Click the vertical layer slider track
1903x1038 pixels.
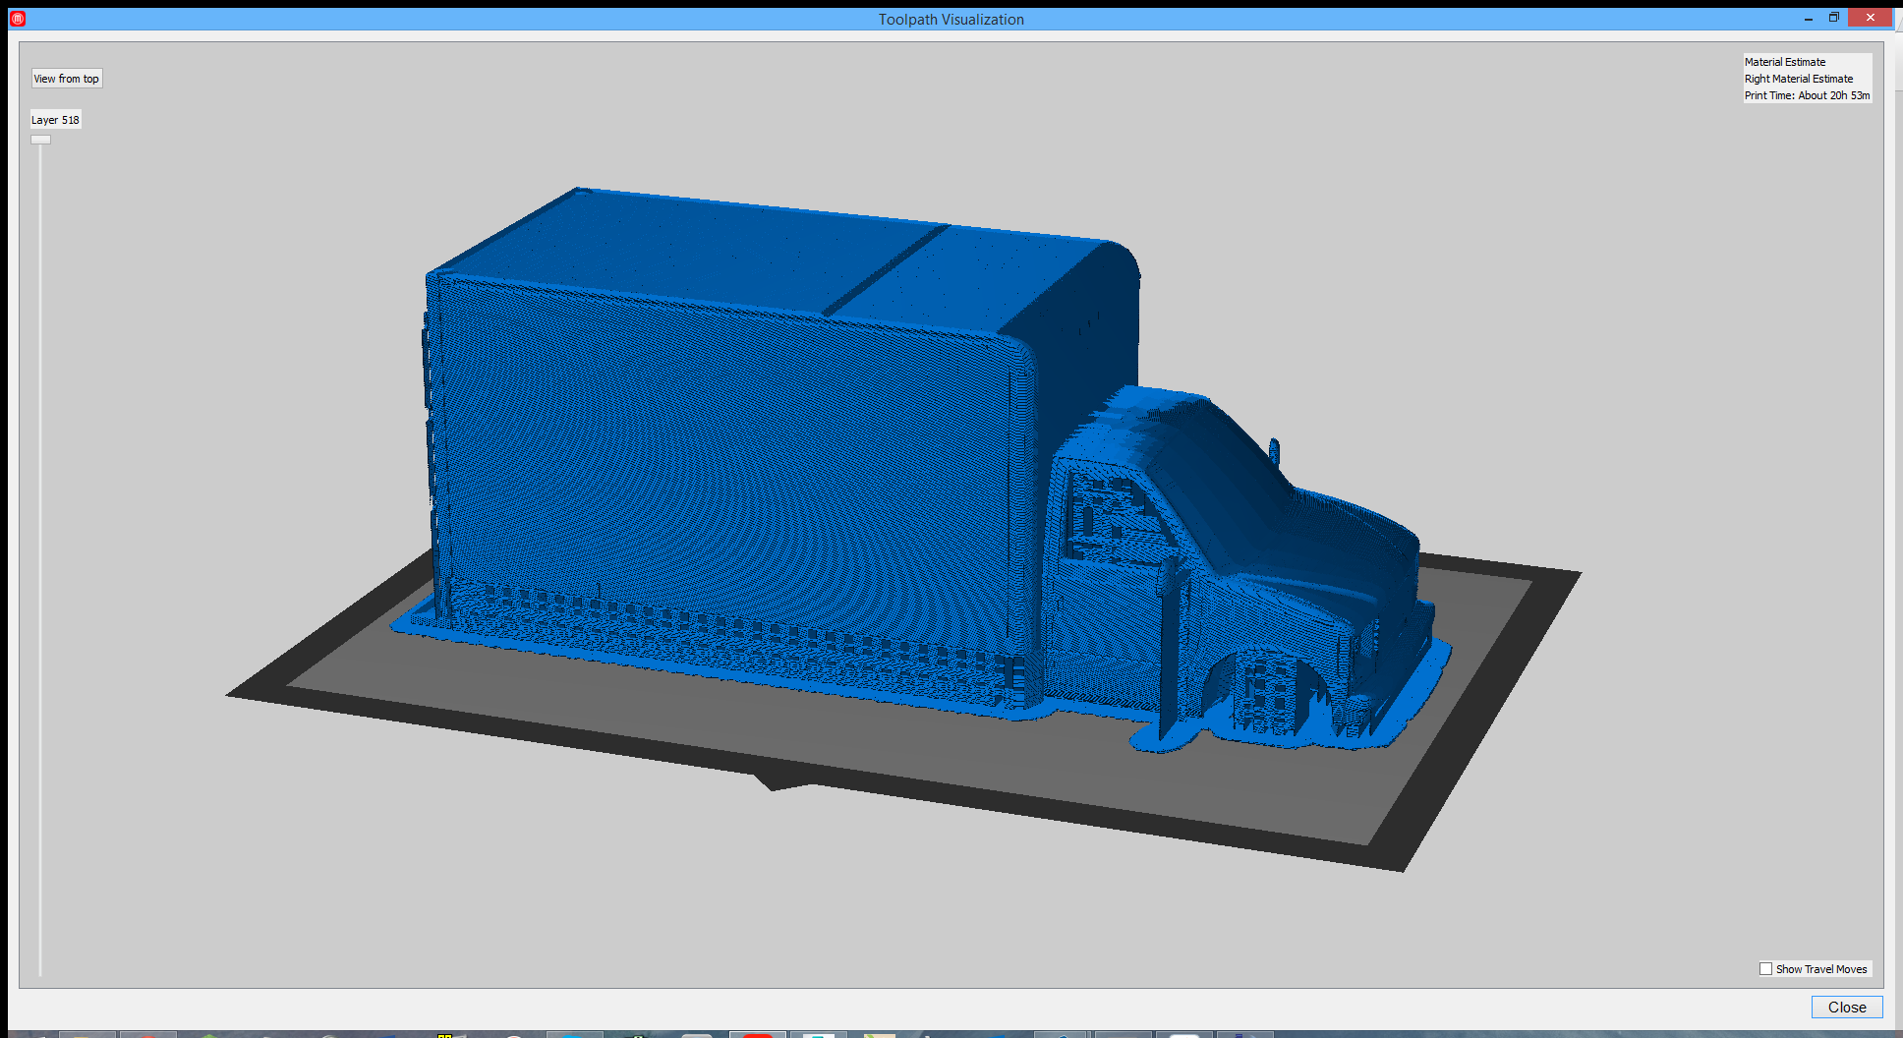40,560
